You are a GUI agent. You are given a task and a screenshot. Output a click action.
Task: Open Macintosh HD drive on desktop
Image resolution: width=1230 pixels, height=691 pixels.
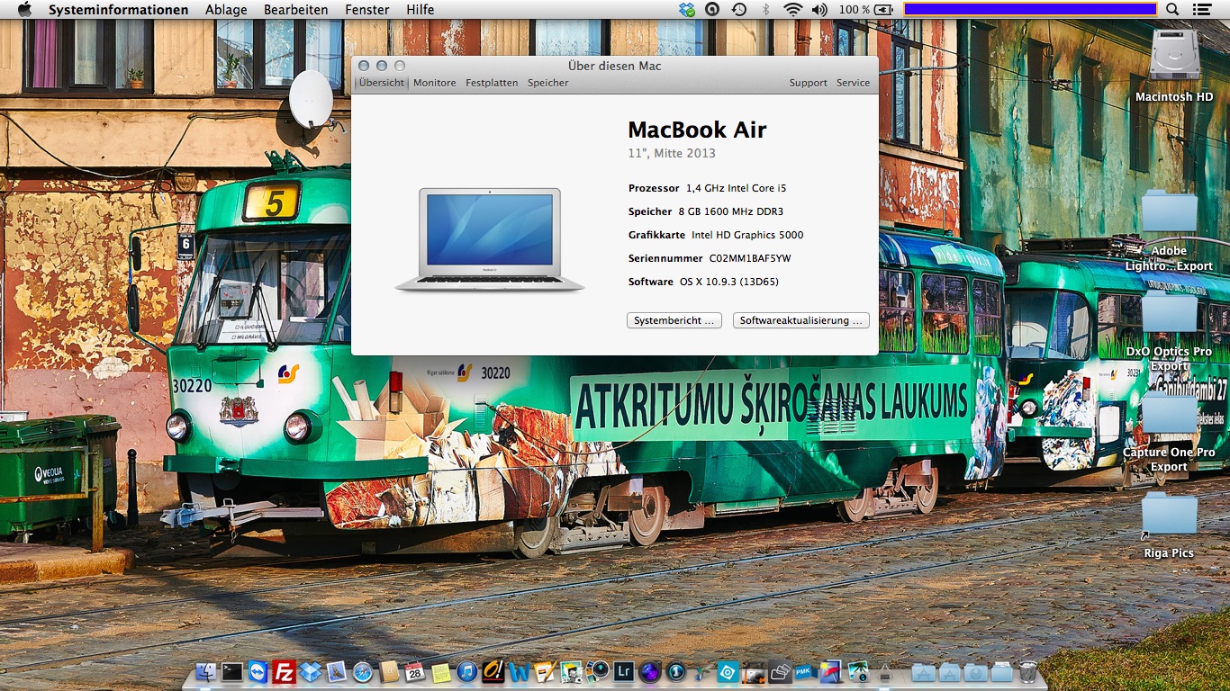click(1174, 65)
